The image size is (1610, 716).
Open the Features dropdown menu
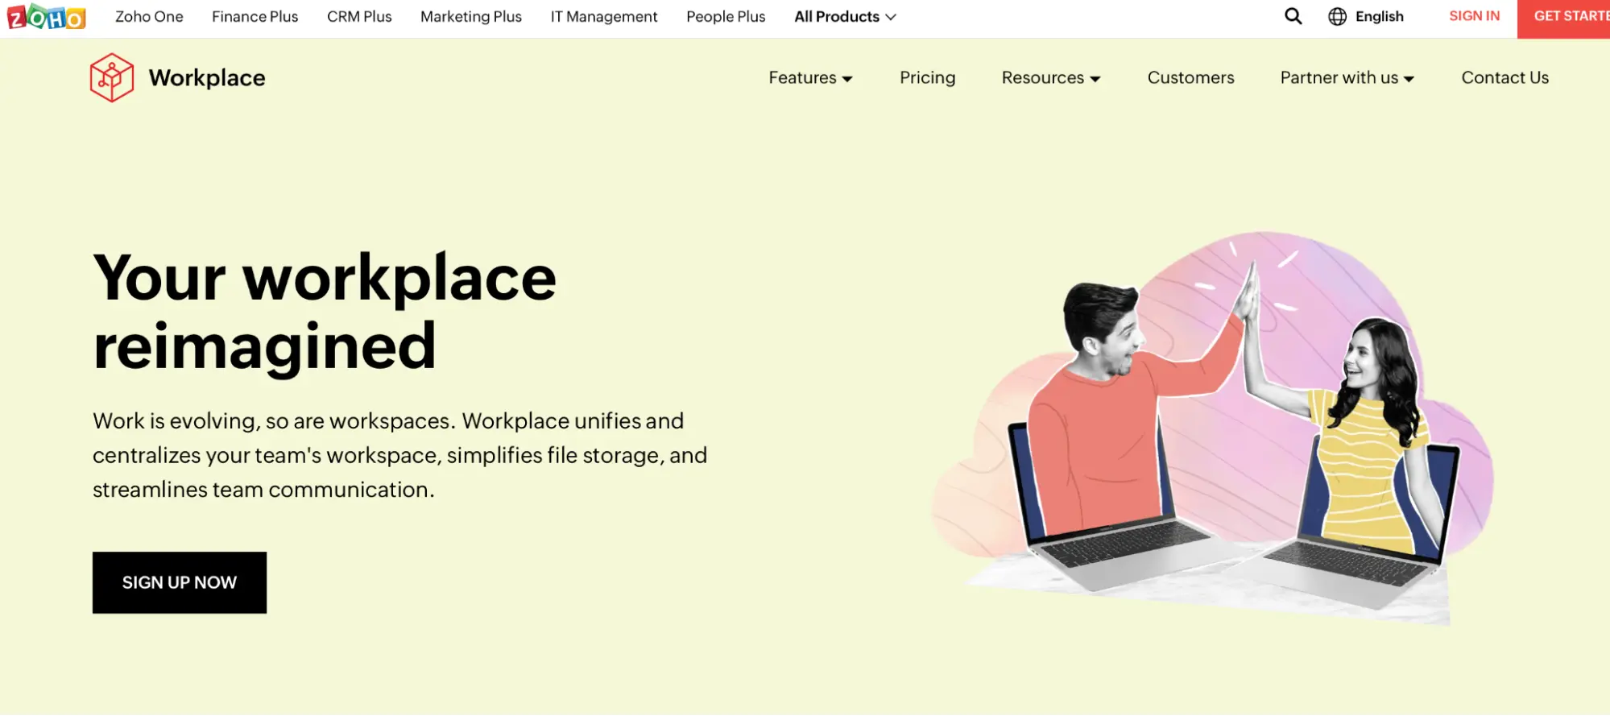pyautogui.click(x=810, y=78)
